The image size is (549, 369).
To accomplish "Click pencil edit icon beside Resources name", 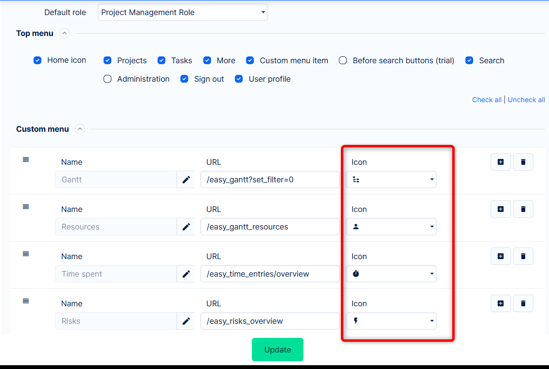I will coord(186,227).
